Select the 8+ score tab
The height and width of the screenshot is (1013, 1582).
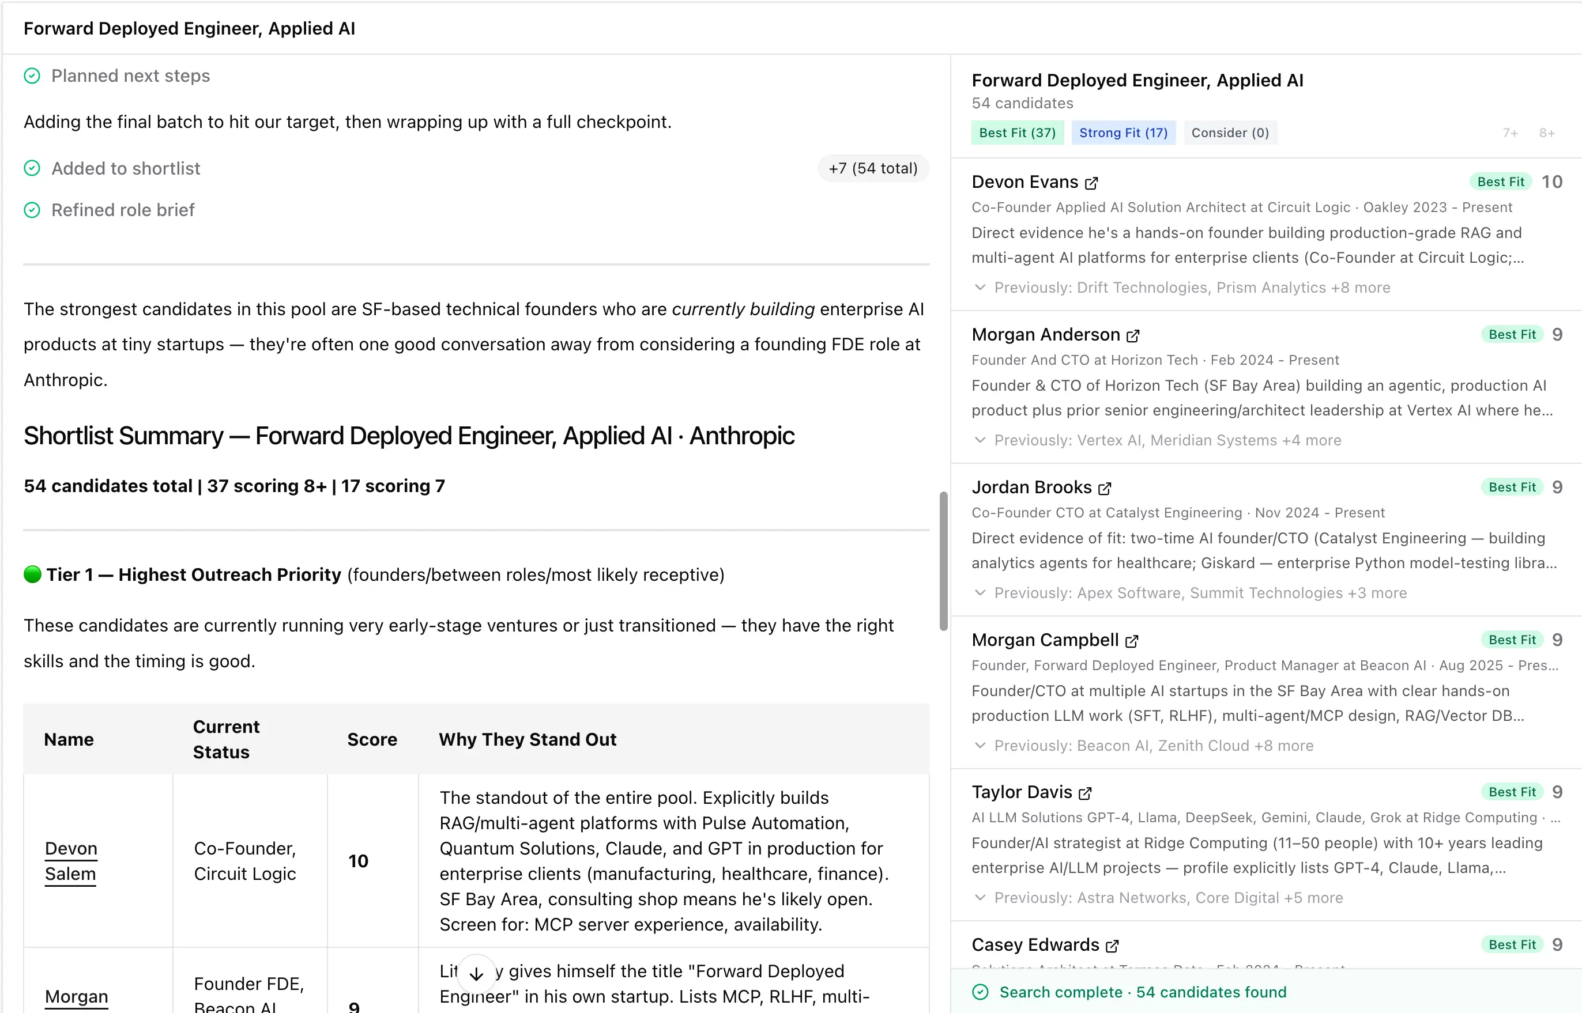[1547, 132]
